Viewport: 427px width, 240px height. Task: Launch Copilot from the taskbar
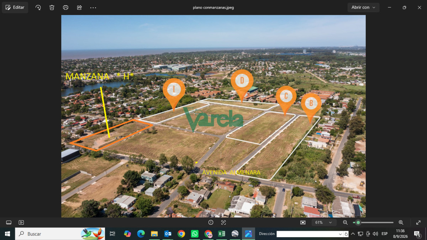(x=127, y=234)
